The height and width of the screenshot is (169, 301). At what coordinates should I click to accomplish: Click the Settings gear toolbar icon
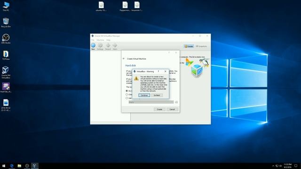click(100, 46)
